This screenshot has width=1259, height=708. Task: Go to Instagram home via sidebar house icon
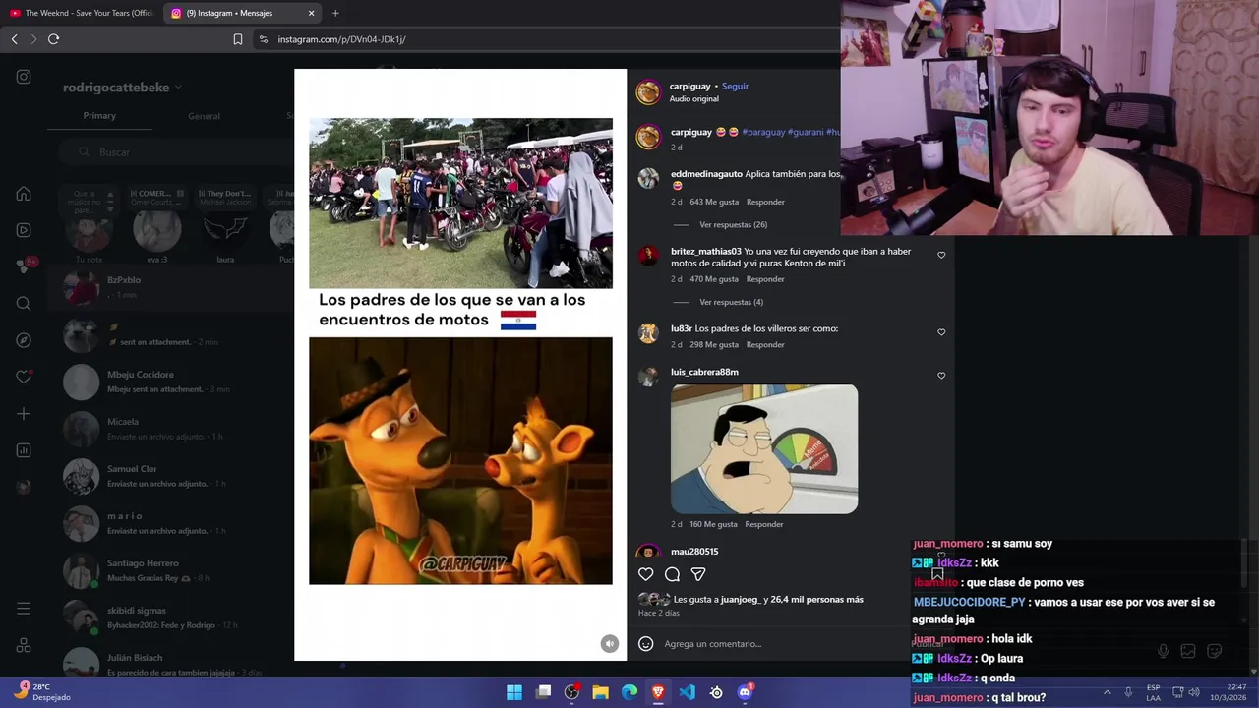24,194
